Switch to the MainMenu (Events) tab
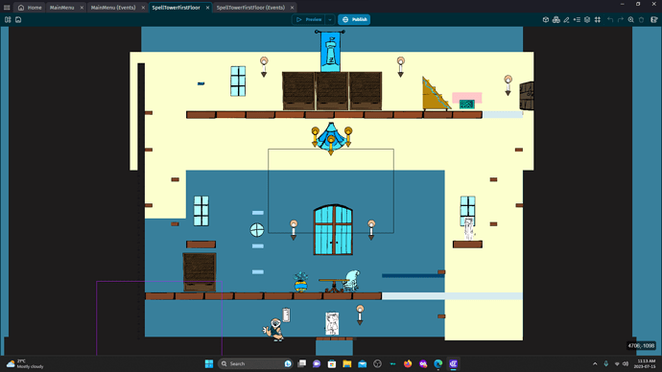 (x=113, y=7)
